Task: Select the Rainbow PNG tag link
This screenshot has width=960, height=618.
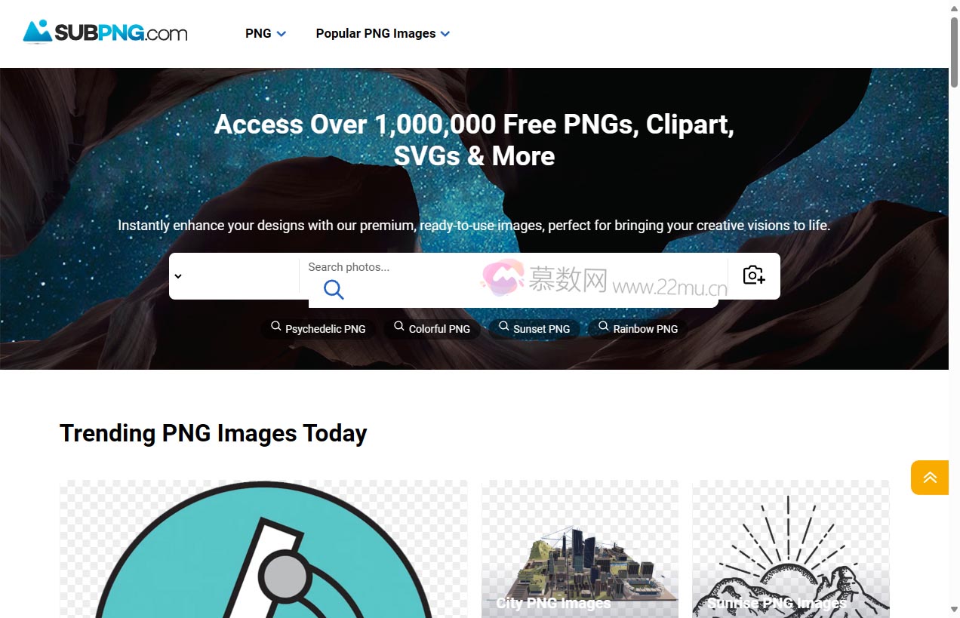Action: tap(638, 329)
